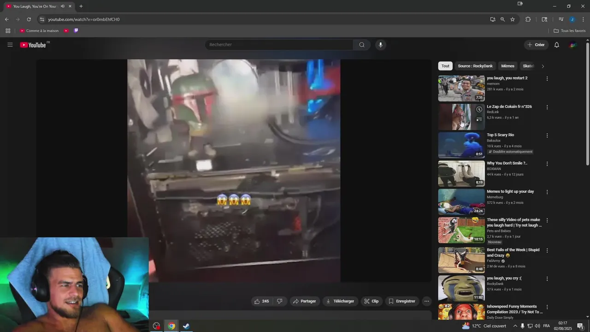
Task: Open These silly Video of pets video
Action: (514, 222)
